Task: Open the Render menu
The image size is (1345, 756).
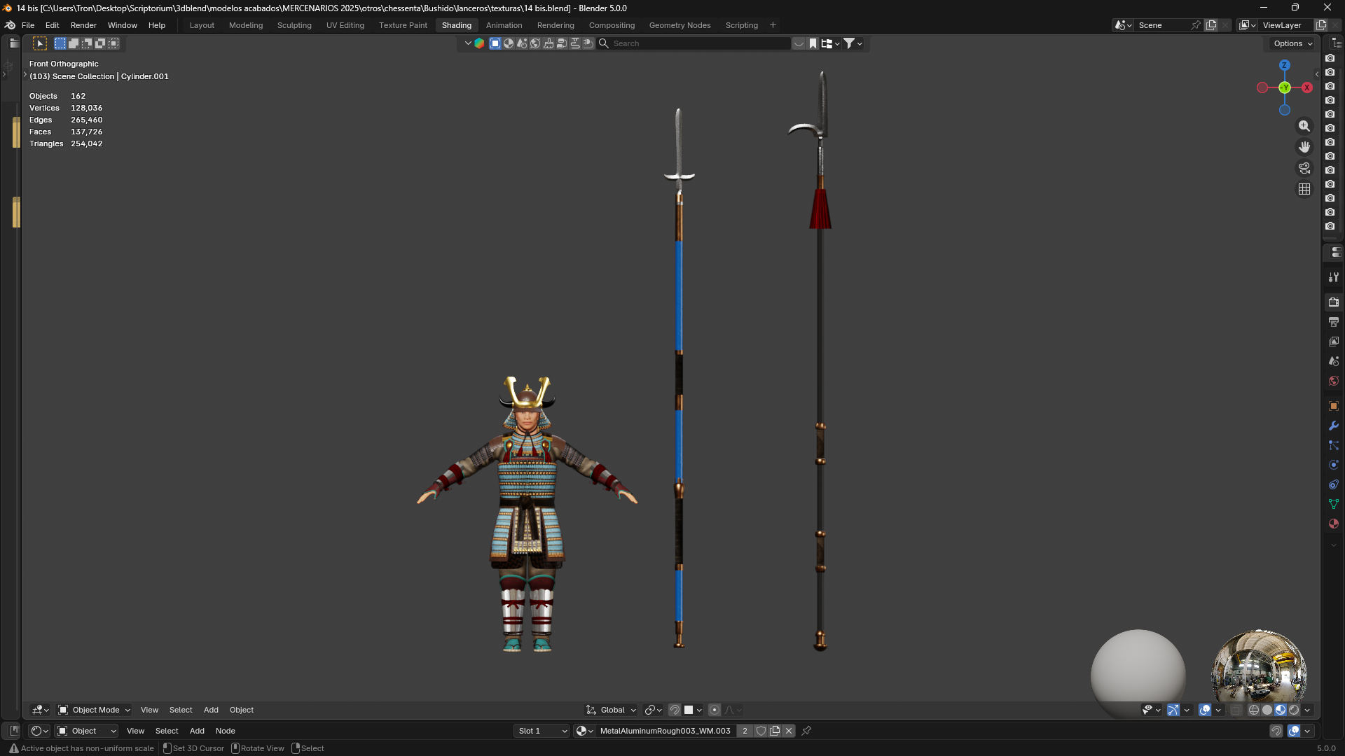Action: [x=83, y=25]
